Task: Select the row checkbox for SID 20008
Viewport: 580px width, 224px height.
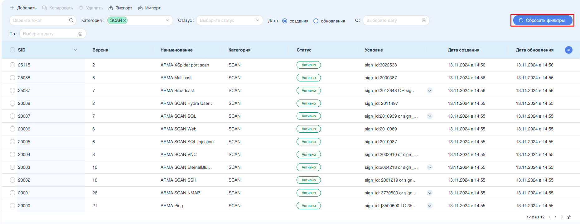Action: (x=12, y=103)
